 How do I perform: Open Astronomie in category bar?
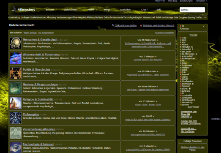tap(117, 17)
